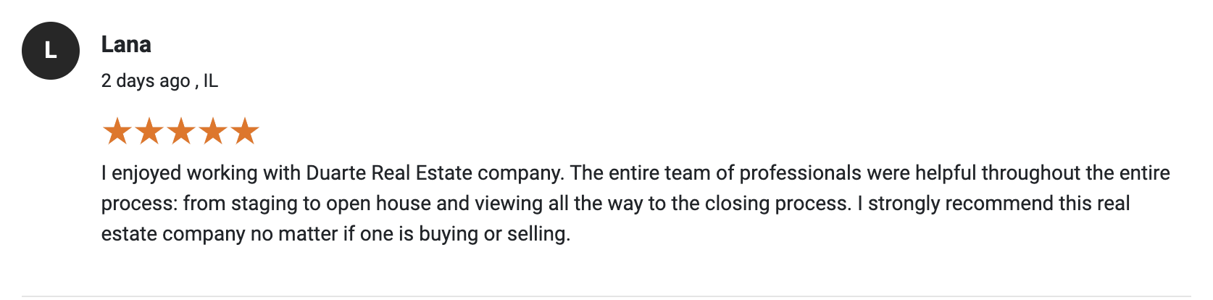The width and height of the screenshot is (1213, 300).
Task: Click the horizontal divider below the review
Action: point(606,296)
